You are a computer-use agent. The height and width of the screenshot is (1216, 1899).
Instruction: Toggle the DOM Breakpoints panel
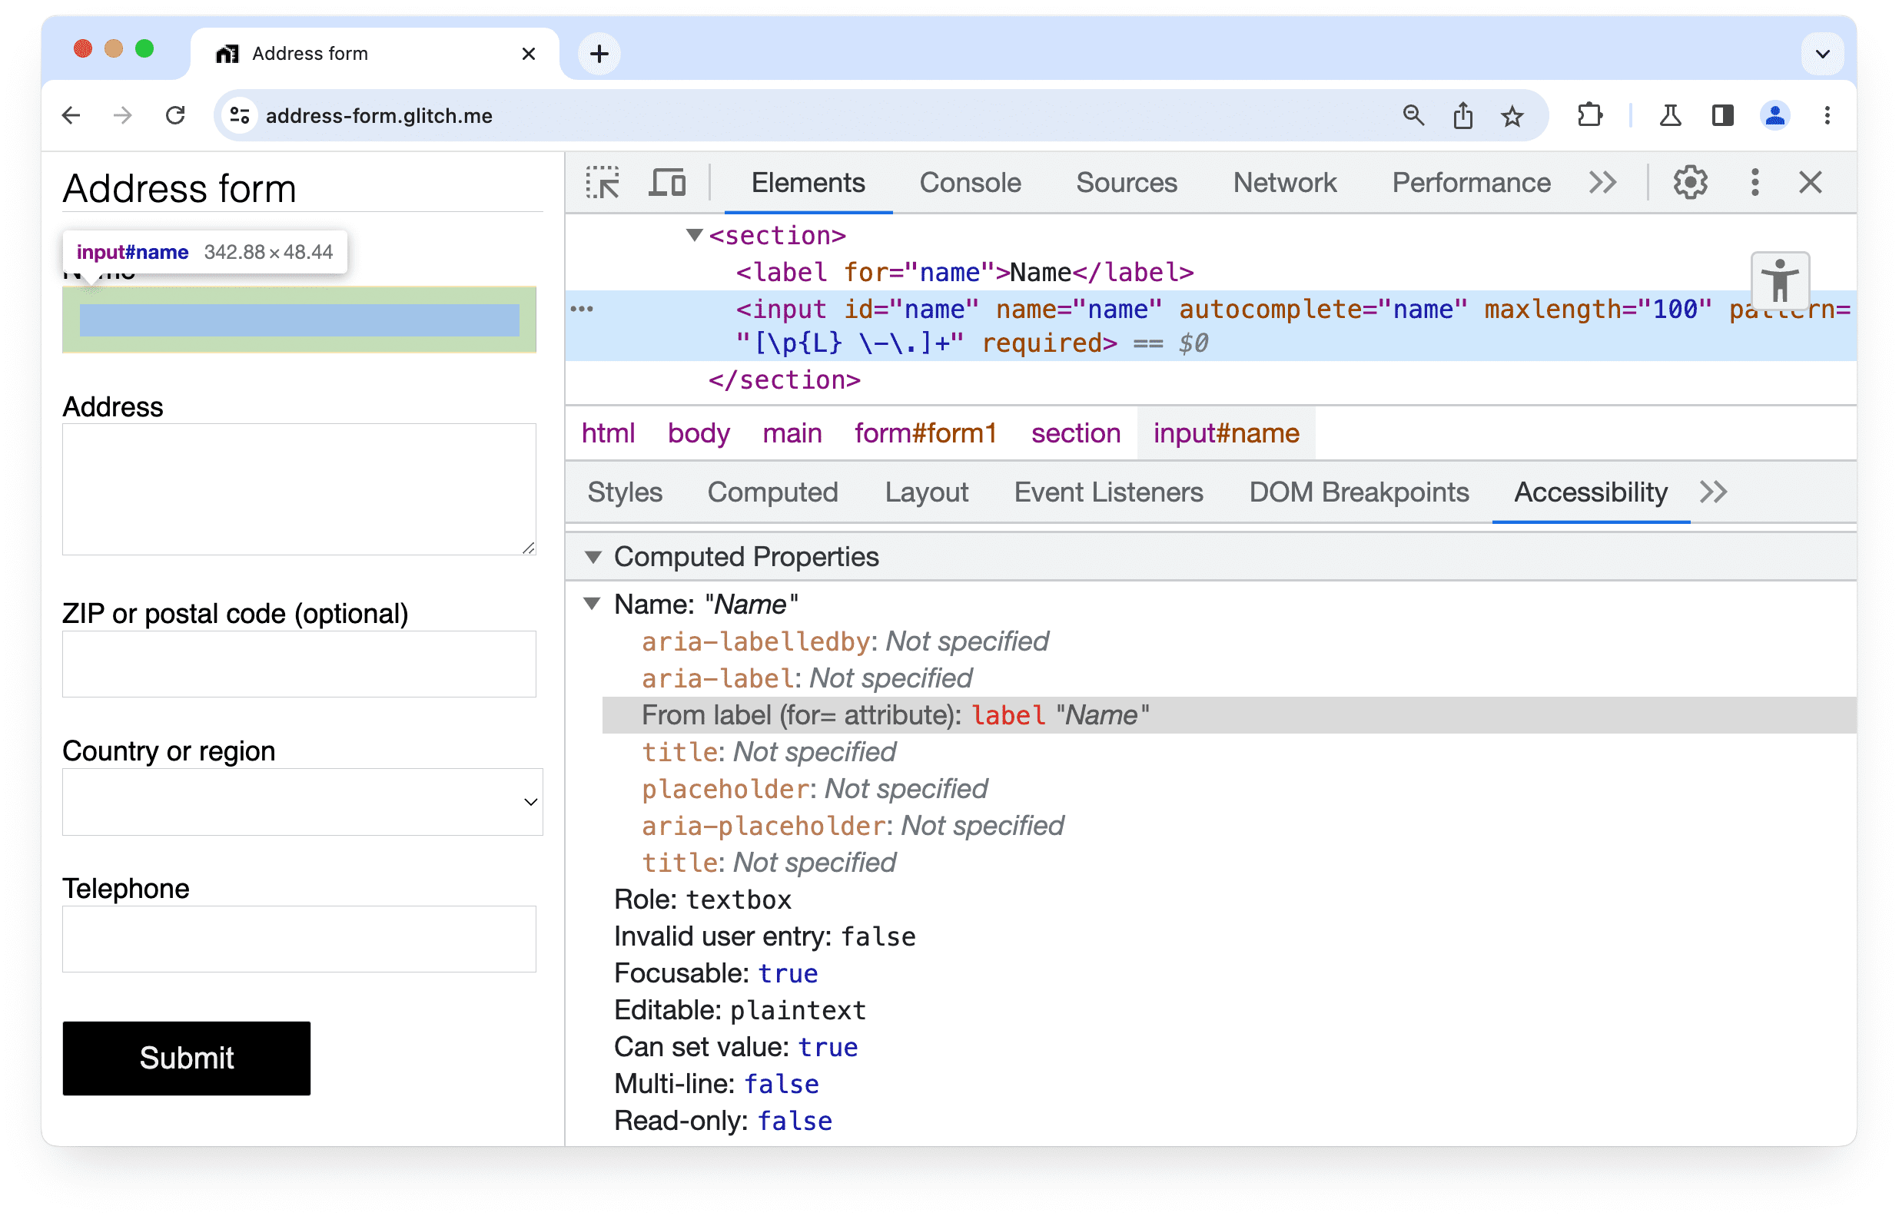pos(1358,494)
